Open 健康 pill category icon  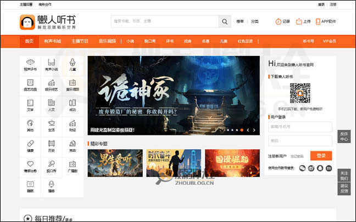tap(30, 144)
